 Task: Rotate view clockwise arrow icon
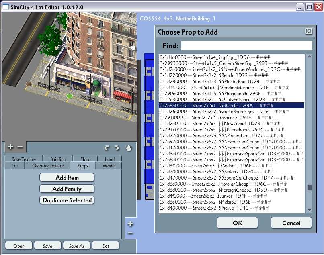[x=117, y=148]
